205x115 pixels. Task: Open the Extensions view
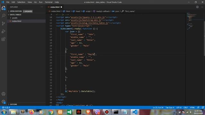[4, 39]
